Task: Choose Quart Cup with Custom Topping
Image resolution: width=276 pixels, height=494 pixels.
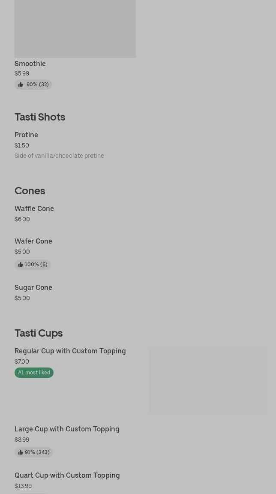Action: [67, 475]
